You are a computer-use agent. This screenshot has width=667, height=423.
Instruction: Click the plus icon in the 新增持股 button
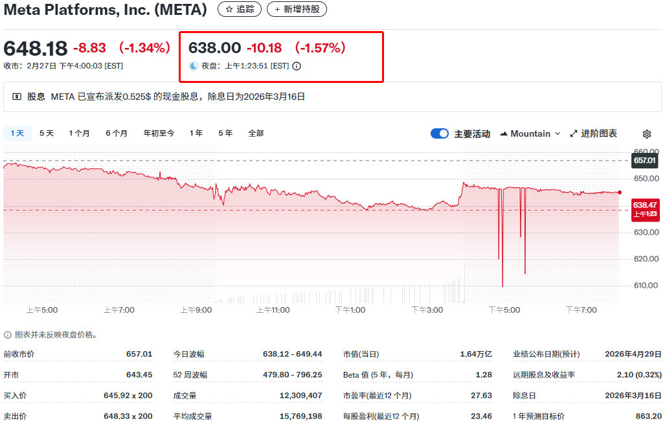(x=277, y=9)
